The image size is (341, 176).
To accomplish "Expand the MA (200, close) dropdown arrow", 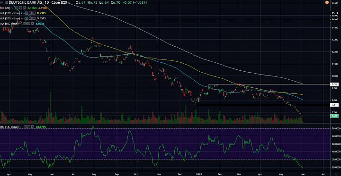I will click(x=22, y=18).
